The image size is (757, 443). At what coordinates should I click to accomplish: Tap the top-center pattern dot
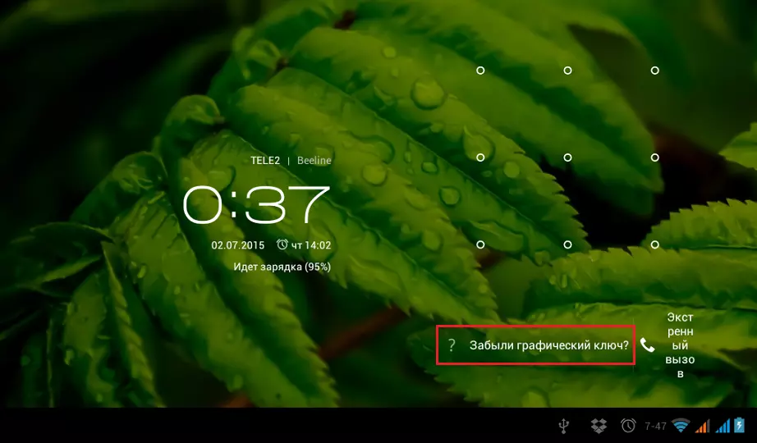click(567, 71)
